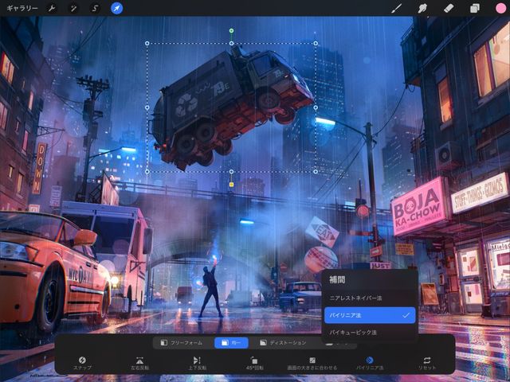Open the ギャラリー (Gallery) view
Image resolution: width=510 pixels, height=382 pixels.
(x=22, y=8)
